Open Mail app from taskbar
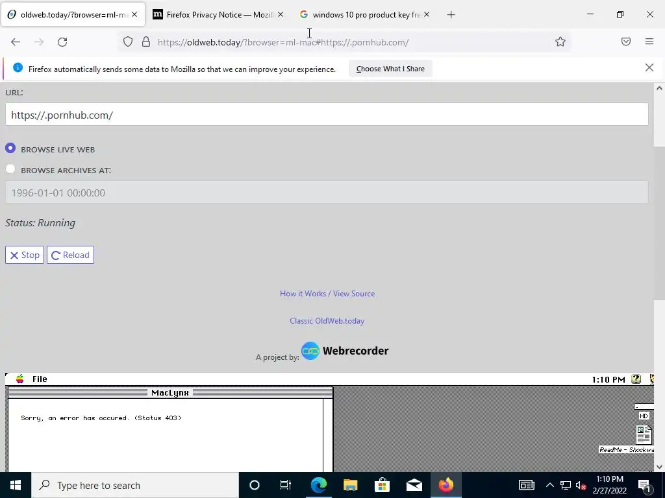Screen dimensions: 665x498 (x=414, y=485)
